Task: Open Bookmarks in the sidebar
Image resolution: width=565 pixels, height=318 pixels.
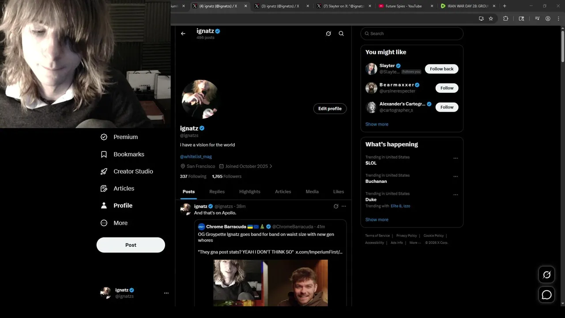Action: [122, 154]
